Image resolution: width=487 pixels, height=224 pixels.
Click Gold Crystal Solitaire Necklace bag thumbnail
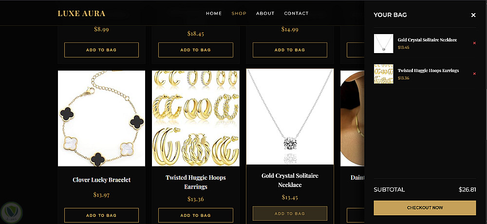click(x=383, y=43)
